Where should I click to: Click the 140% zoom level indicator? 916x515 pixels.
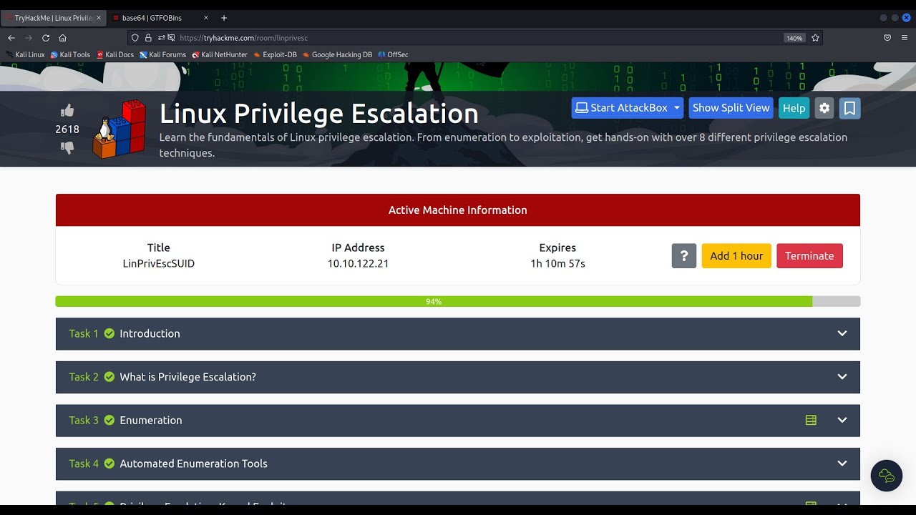pos(794,38)
